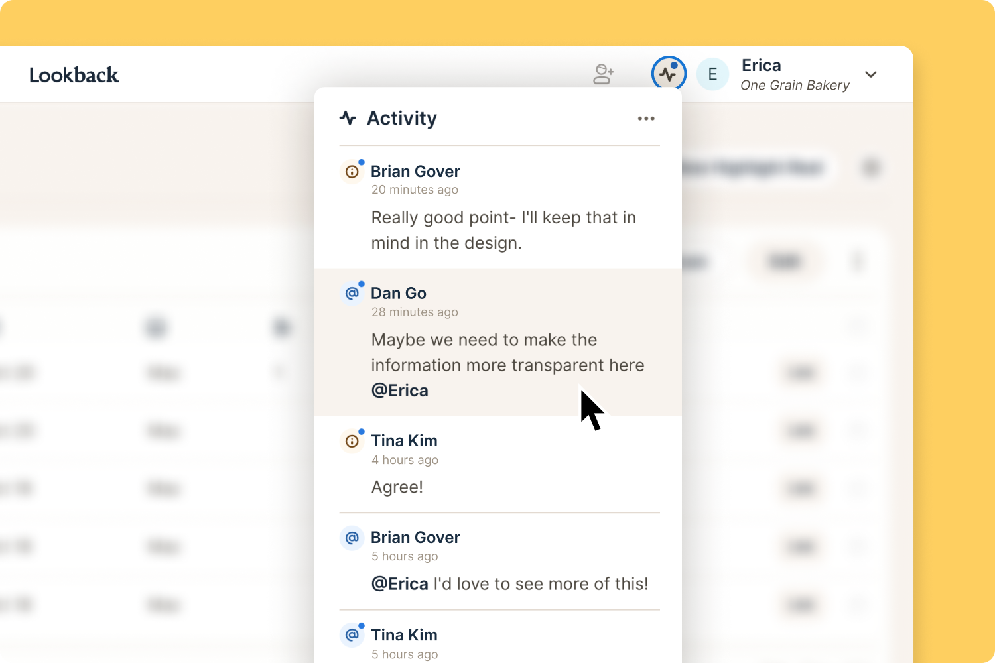
Task: Expand the Erica account dropdown chevron
Action: (x=871, y=74)
